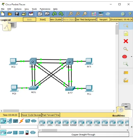Image resolution: width=133 pixels, height=138 pixels.
Task: Open the Extensions menu
Action: [45, 9]
